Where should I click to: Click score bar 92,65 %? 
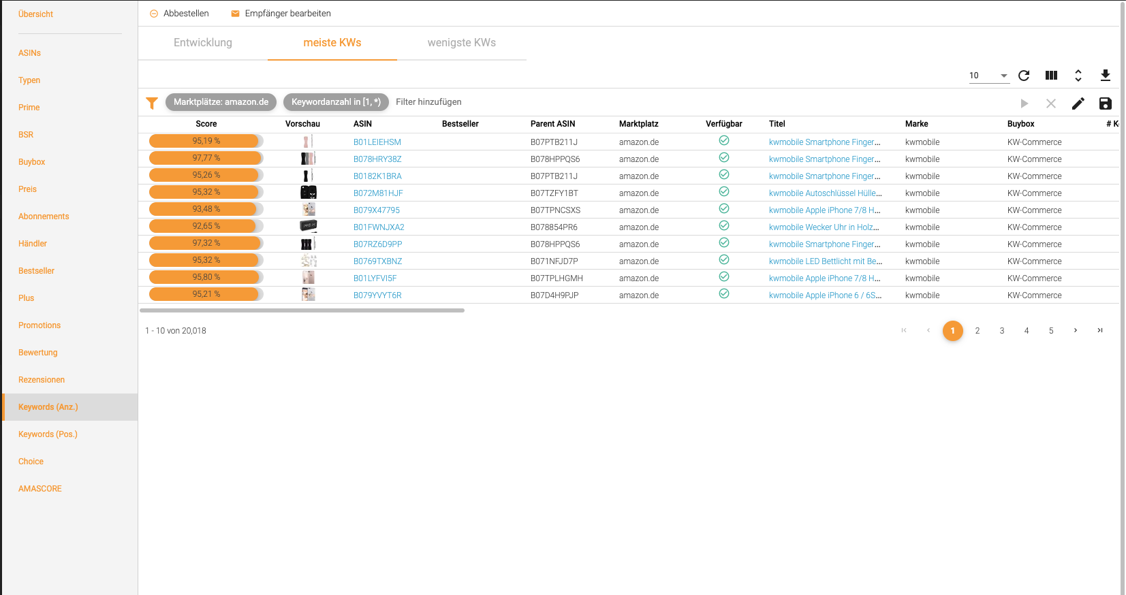(206, 226)
